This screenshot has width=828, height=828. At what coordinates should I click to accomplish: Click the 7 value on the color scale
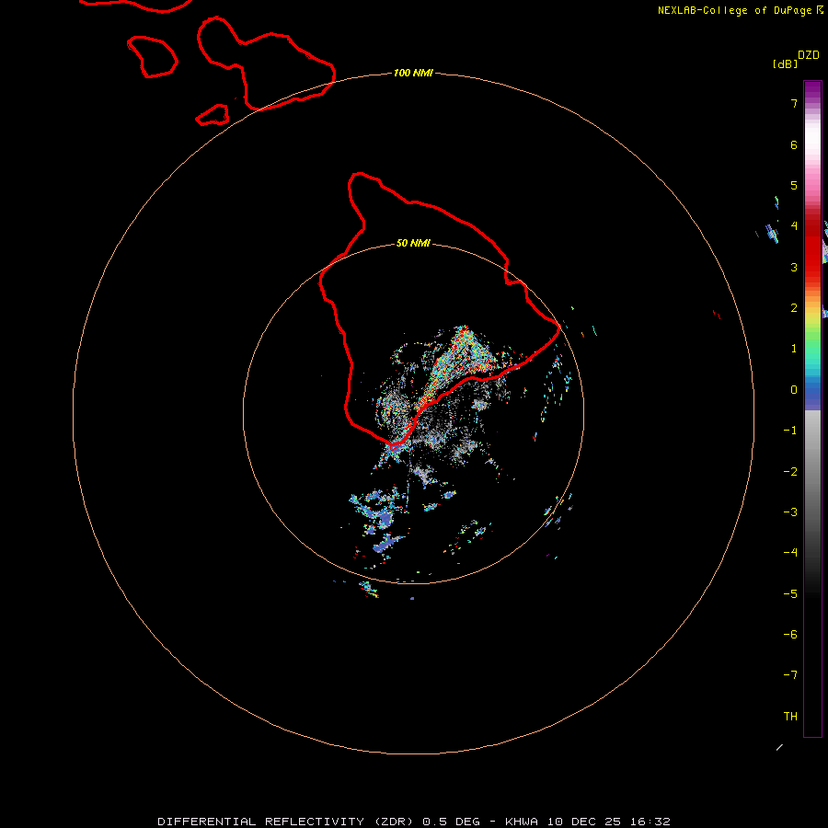pos(794,103)
